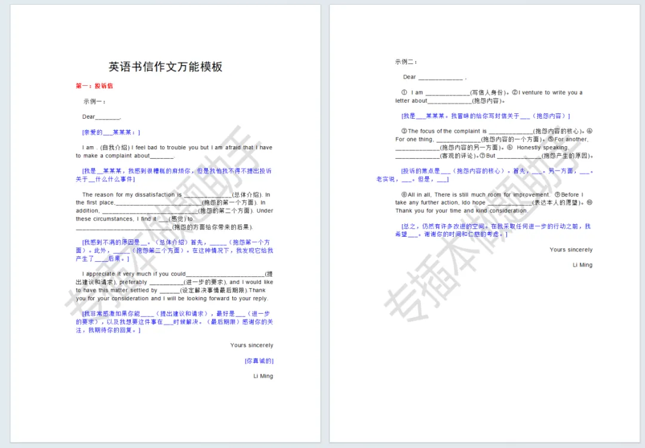
Task: Click 'Li Ming' signature on the first page
Action: (x=263, y=376)
